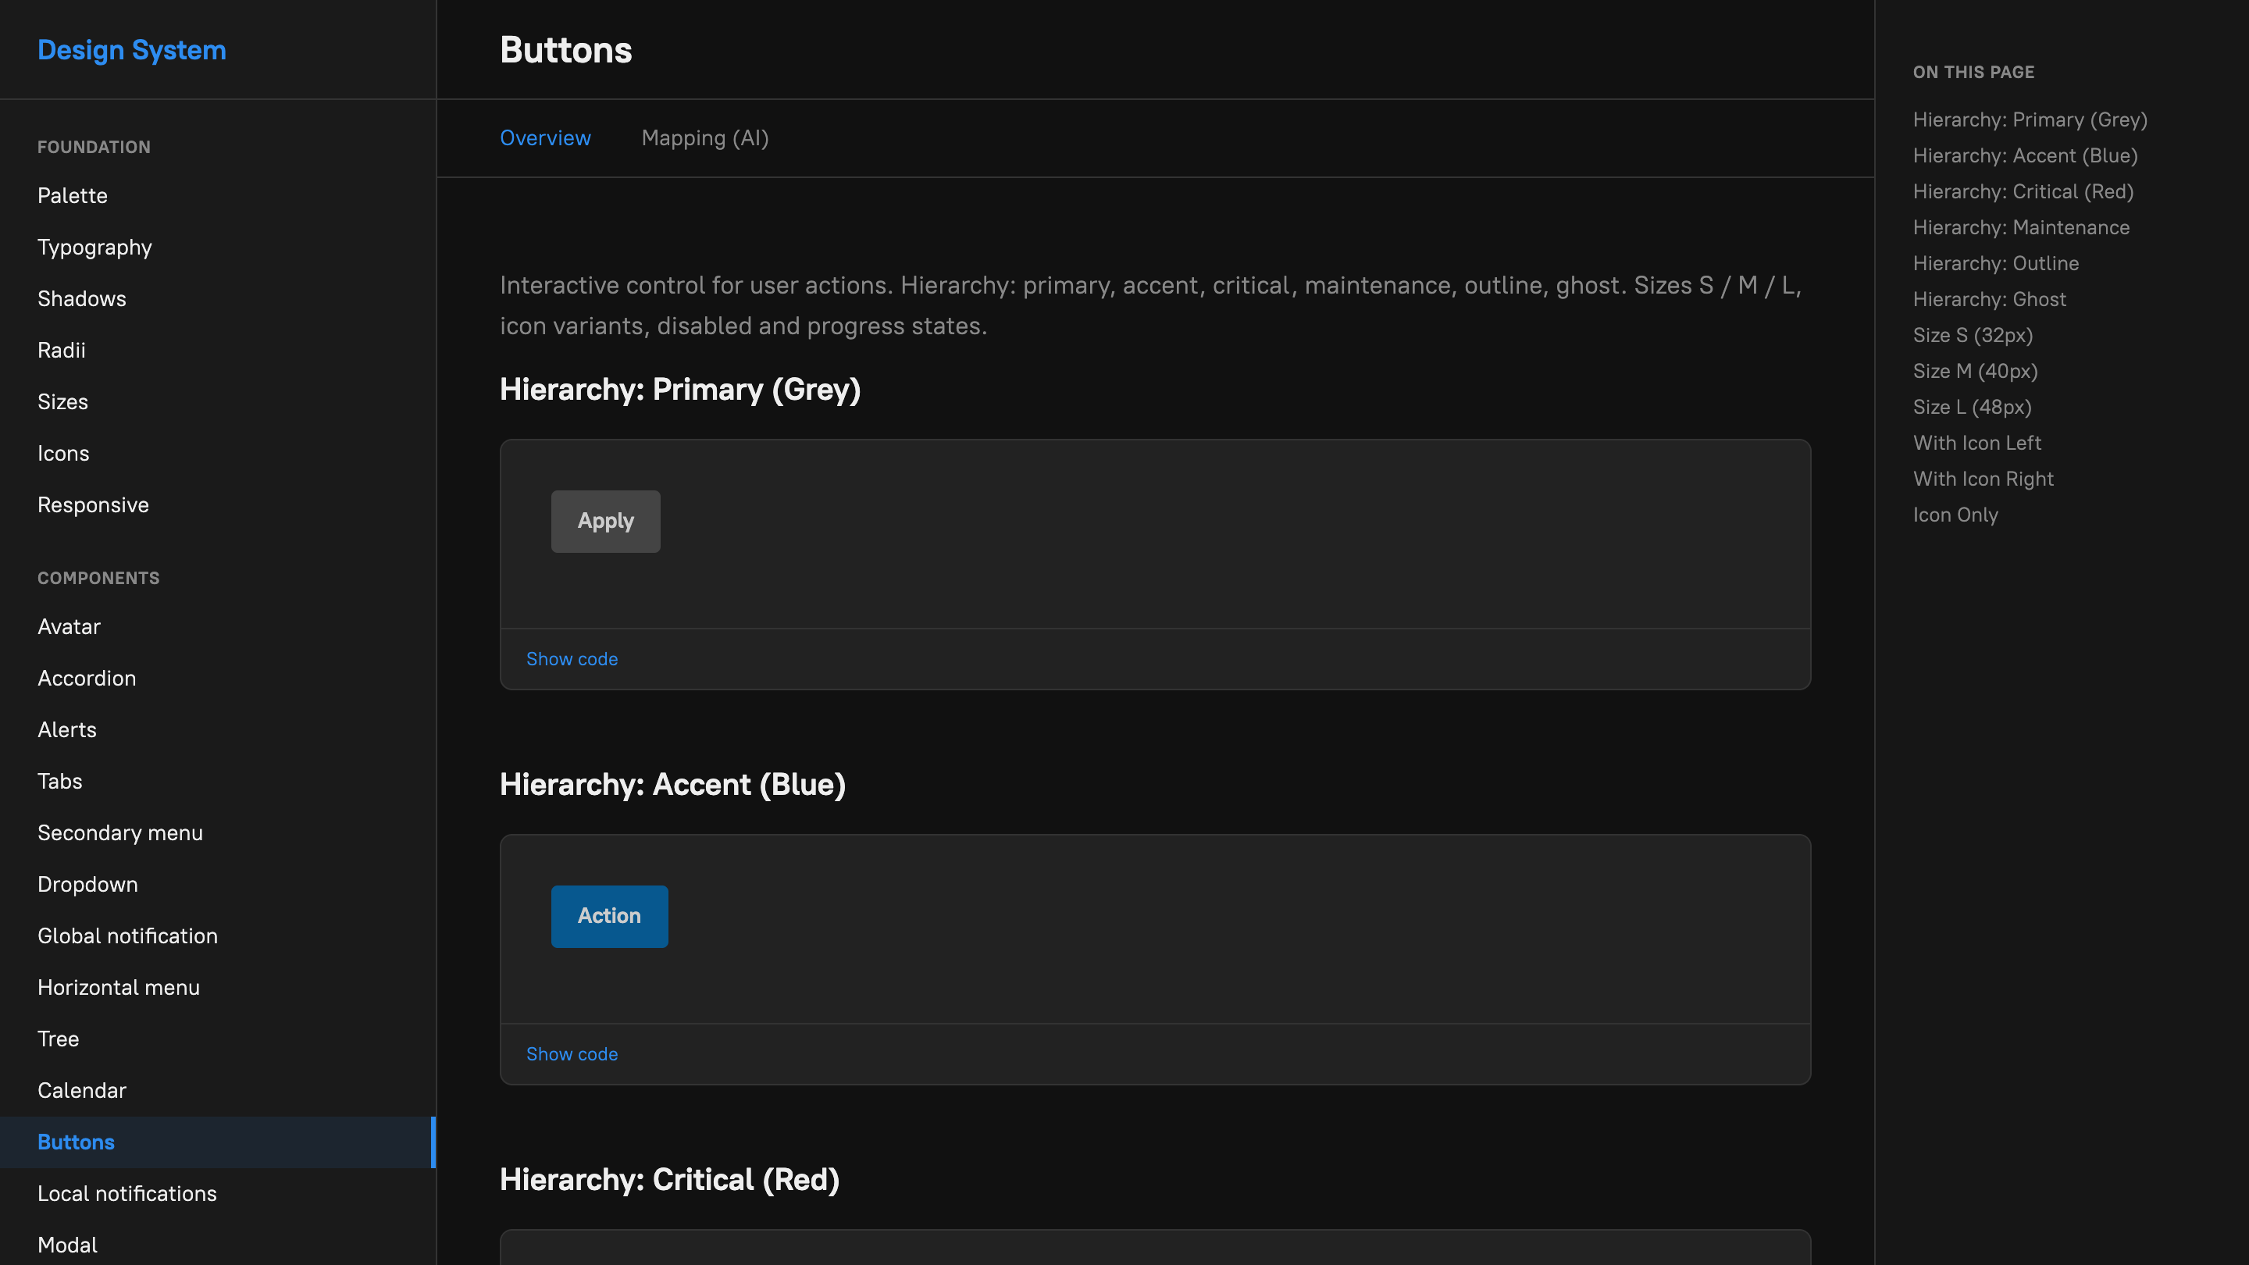Screen dimensions: 2249x1265
Task: Click the ON THIS PAGE label
Action: [1973, 72]
